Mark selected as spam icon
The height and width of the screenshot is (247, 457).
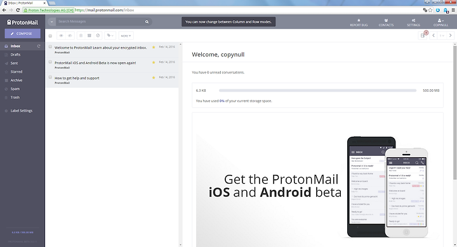pyautogui.click(x=98, y=35)
